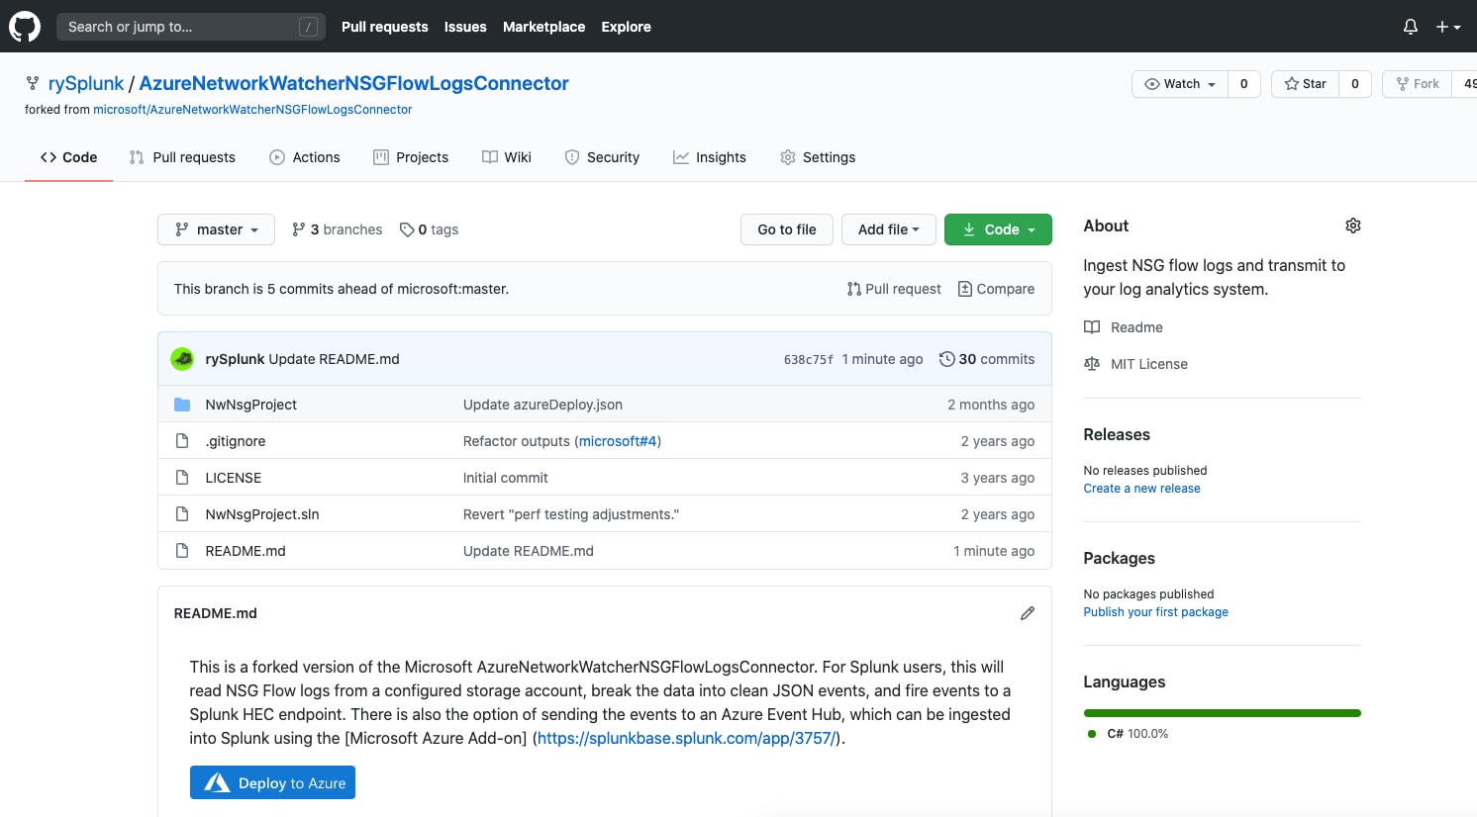Viewport: 1477px width, 817px height.
Task: Open the splunkbase.splunk.com app link
Action: (688, 738)
